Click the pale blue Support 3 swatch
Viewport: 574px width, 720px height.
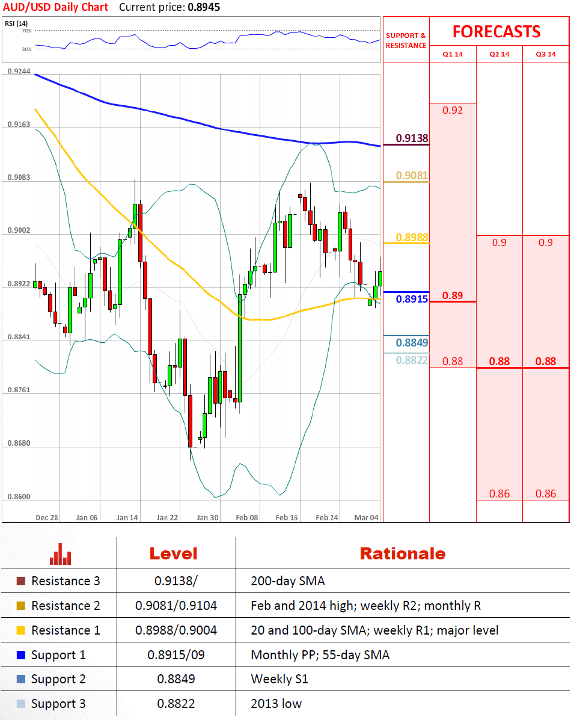point(21,704)
